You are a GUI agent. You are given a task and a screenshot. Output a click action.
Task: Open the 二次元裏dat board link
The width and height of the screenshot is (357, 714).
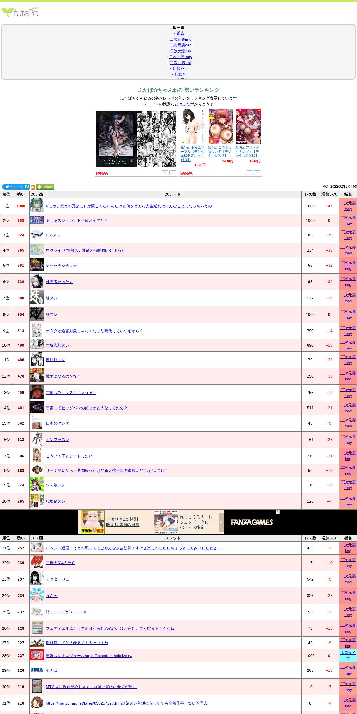pos(180,63)
